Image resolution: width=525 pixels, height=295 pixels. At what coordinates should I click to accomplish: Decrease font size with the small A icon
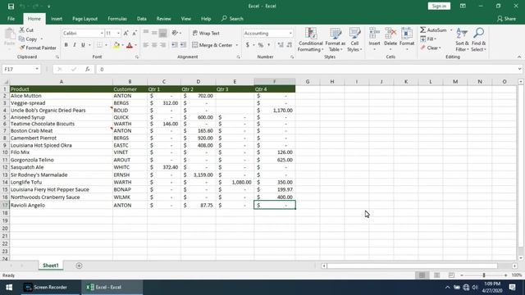pos(135,33)
